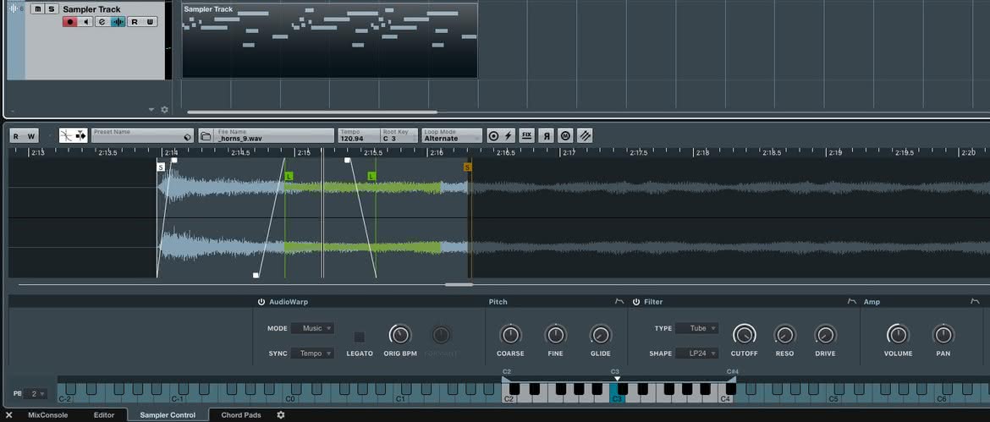Select the orange sample end S marker
The width and height of the screenshot is (990, 422).
[x=467, y=167]
